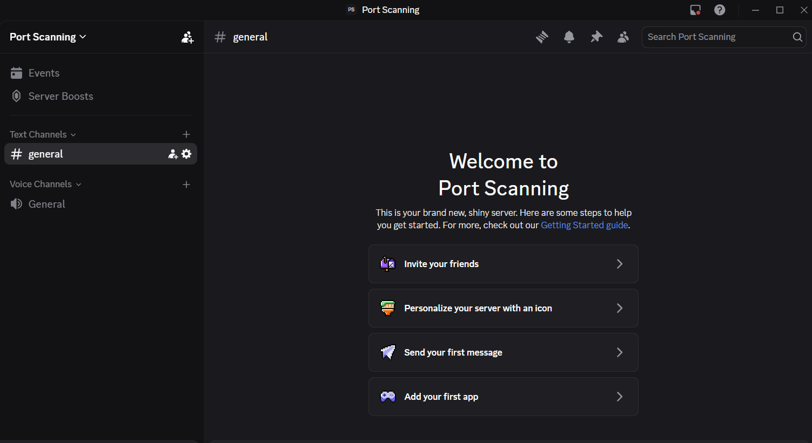The image size is (812, 443).
Task: Click the pixel icon of Personalize your server
Action: tap(388, 308)
